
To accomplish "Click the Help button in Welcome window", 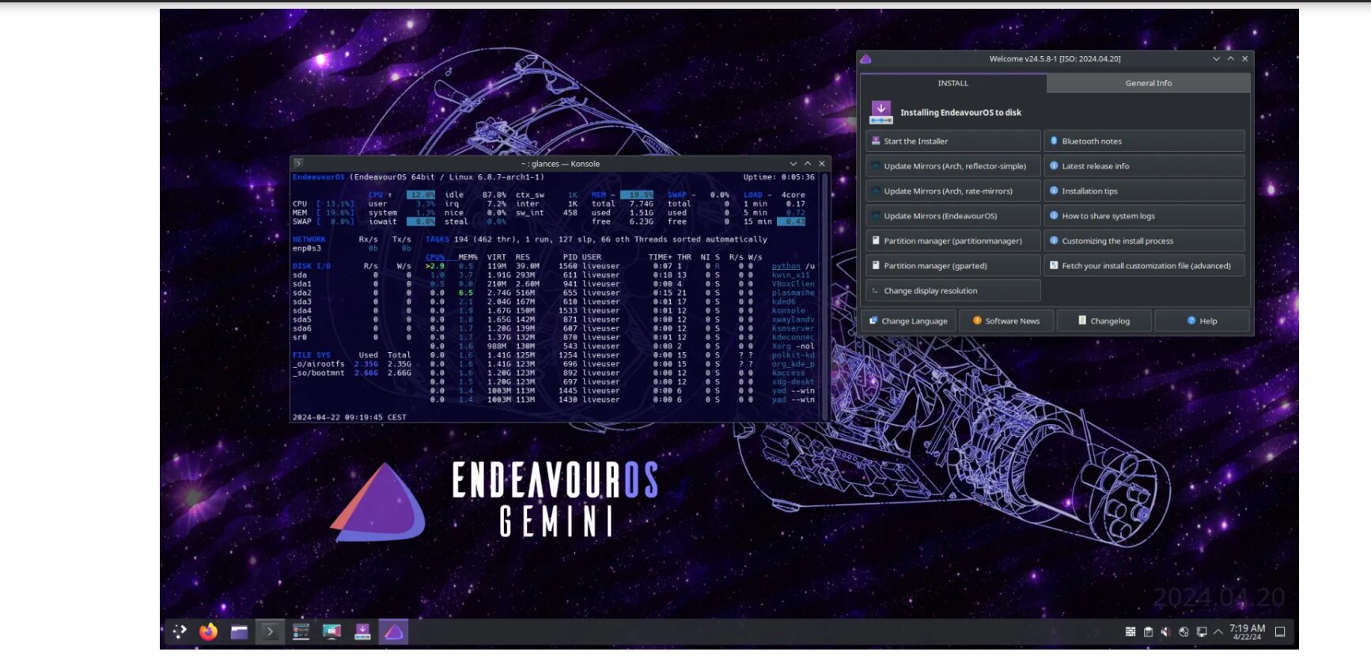I will click(1202, 320).
